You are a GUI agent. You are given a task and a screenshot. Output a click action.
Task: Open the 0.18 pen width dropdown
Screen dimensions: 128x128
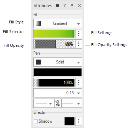58,93
